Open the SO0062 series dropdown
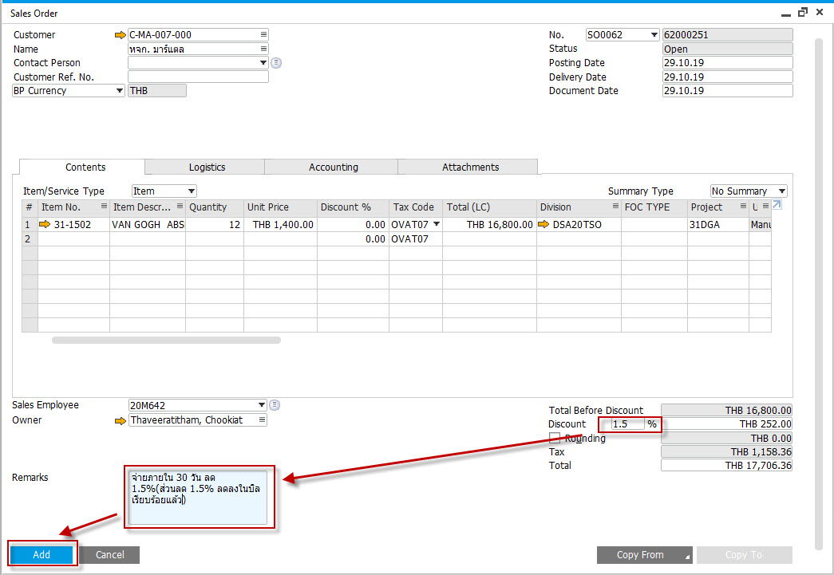The height and width of the screenshot is (575, 834). click(654, 35)
